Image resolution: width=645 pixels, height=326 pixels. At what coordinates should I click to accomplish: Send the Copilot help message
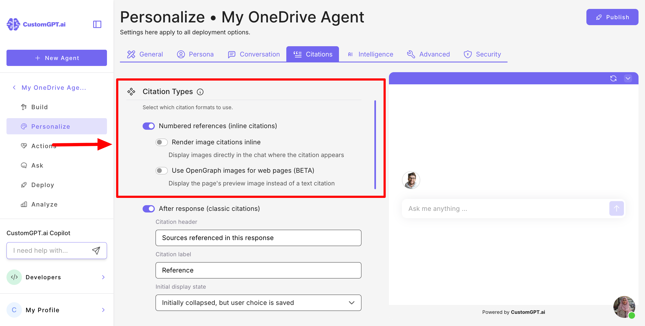click(x=96, y=251)
